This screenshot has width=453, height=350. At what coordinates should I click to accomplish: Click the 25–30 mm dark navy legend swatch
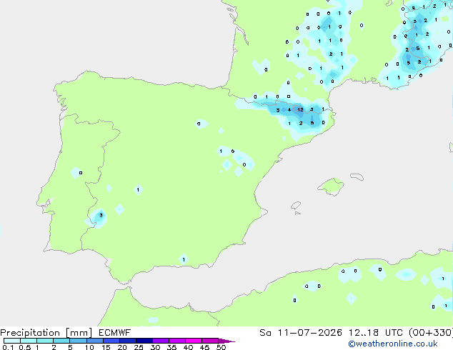(144, 341)
